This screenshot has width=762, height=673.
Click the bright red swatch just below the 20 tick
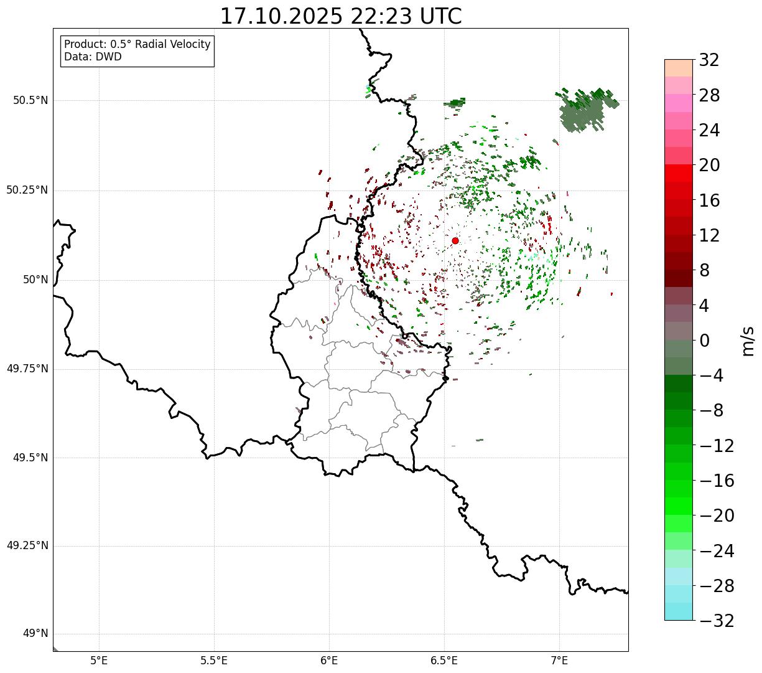(x=679, y=174)
